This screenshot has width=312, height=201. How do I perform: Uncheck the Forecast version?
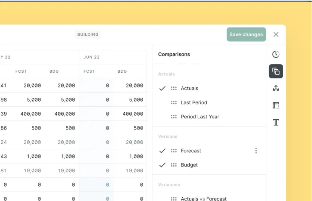pyautogui.click(x=162, y=151)
